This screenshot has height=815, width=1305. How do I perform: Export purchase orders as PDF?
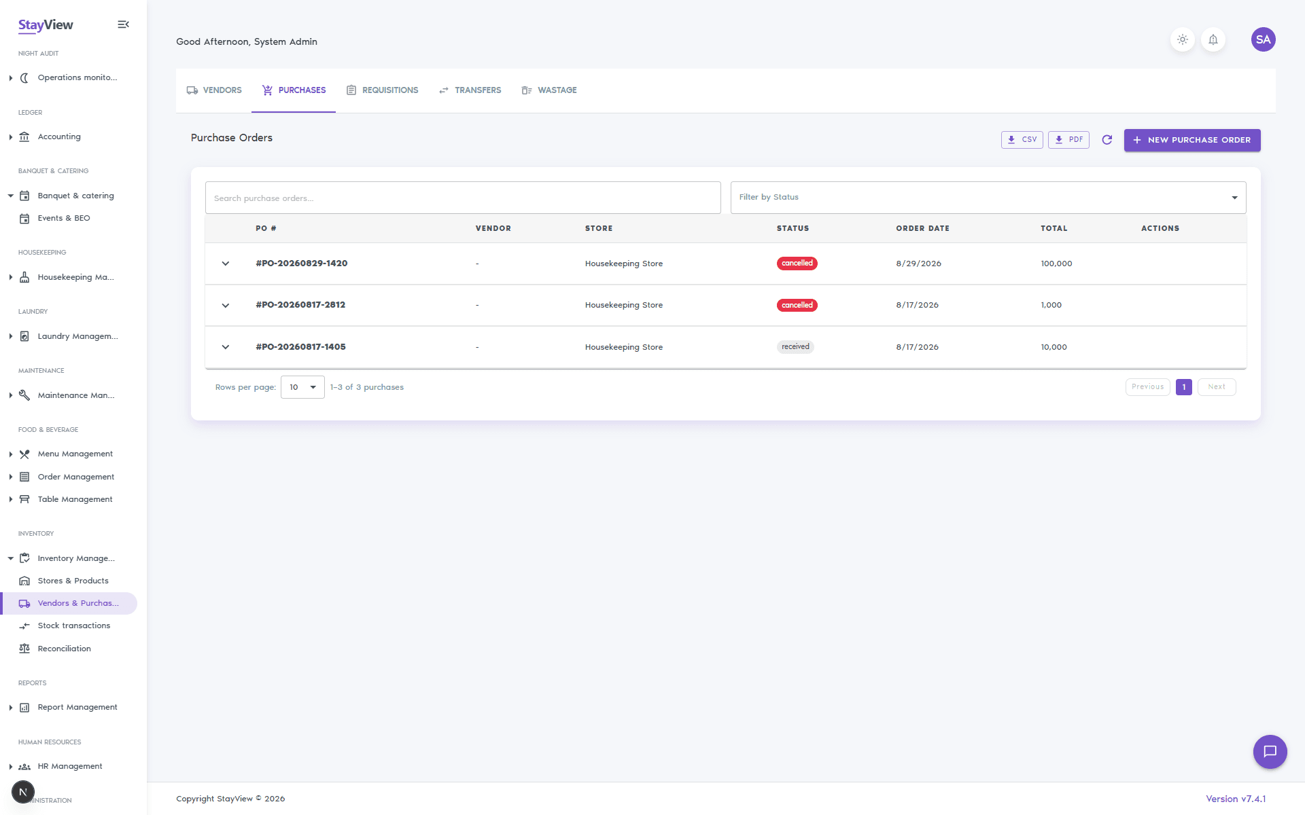[x=1068, y=140]
